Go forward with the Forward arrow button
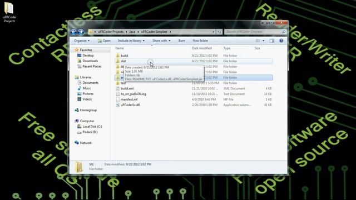Screen dimensions: 356x200 pyautogui.click(x=81, y=32)
